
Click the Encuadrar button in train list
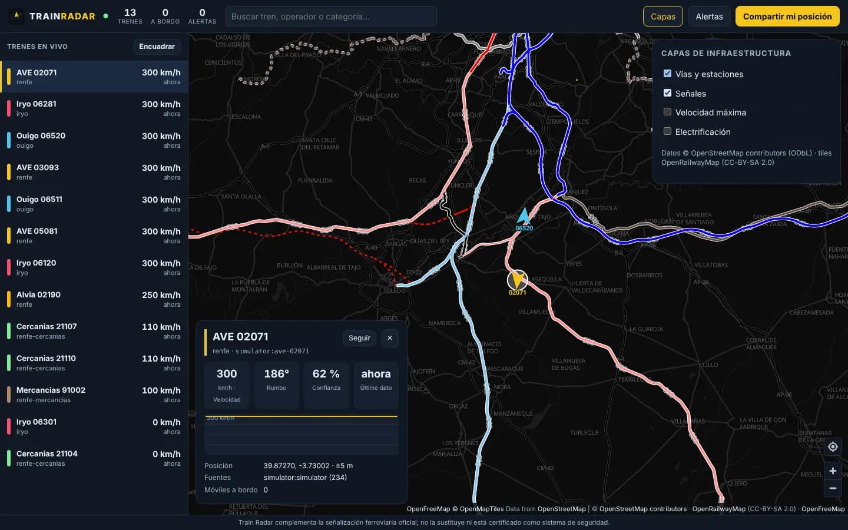157,47
